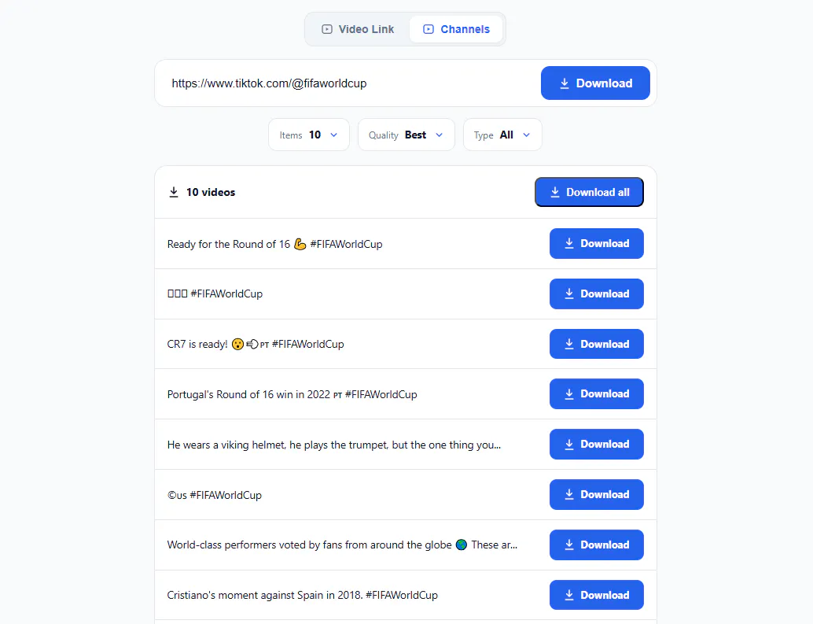Download the "©us #FIFAWorldCup" video
Image resolution: width=813 pixels, height=624 pixels.
596,494
